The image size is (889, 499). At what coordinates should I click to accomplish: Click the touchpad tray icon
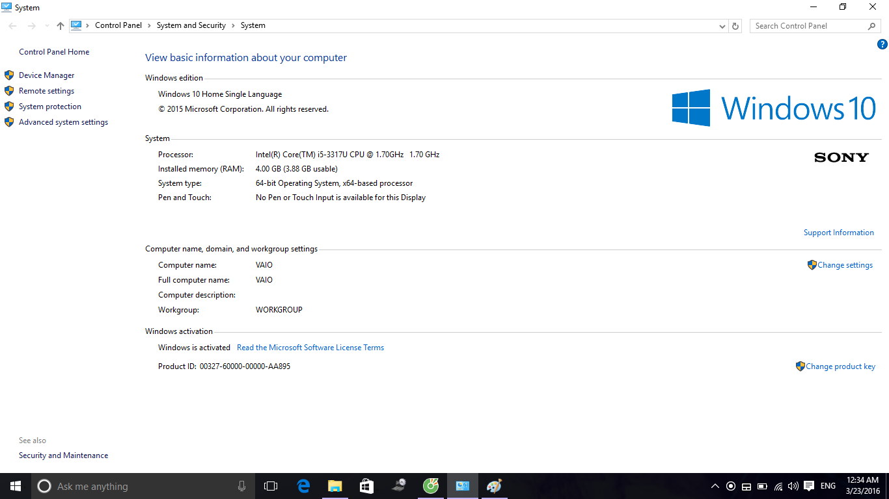[746, 486]
